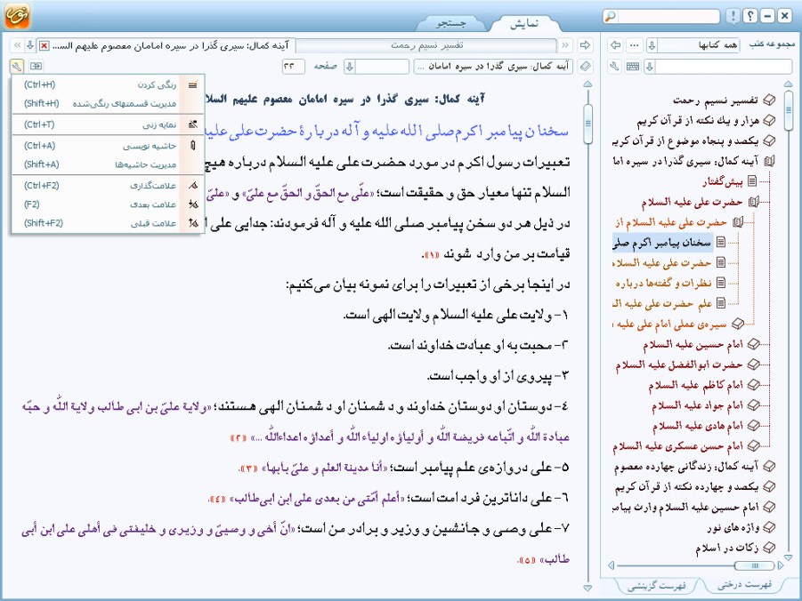Choose مدیریت قسمتهای رنگی‌شده menu entry
802x601 pixels.
point(108,103)
